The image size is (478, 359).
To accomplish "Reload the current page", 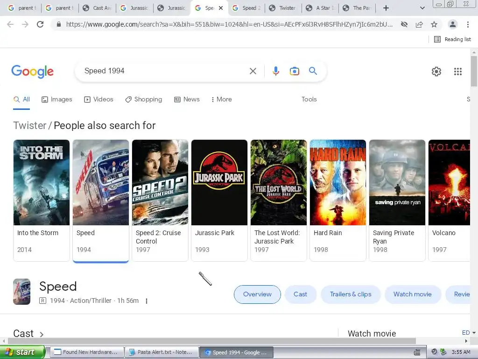I will click(x=40, y=24).
